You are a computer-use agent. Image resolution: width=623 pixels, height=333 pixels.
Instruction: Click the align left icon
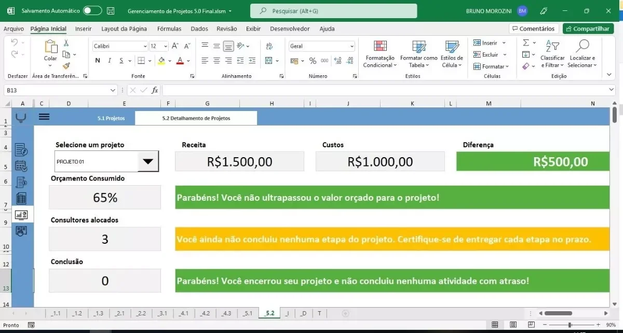pos(205,61)
